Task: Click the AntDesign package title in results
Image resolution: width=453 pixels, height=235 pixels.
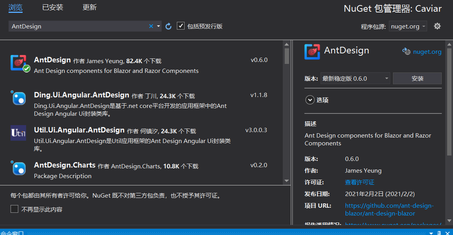Action: tap(52, 60)
